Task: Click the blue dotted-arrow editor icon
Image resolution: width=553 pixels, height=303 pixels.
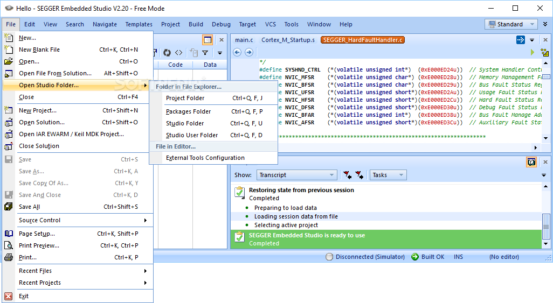Action: click(x=521, y=40)
